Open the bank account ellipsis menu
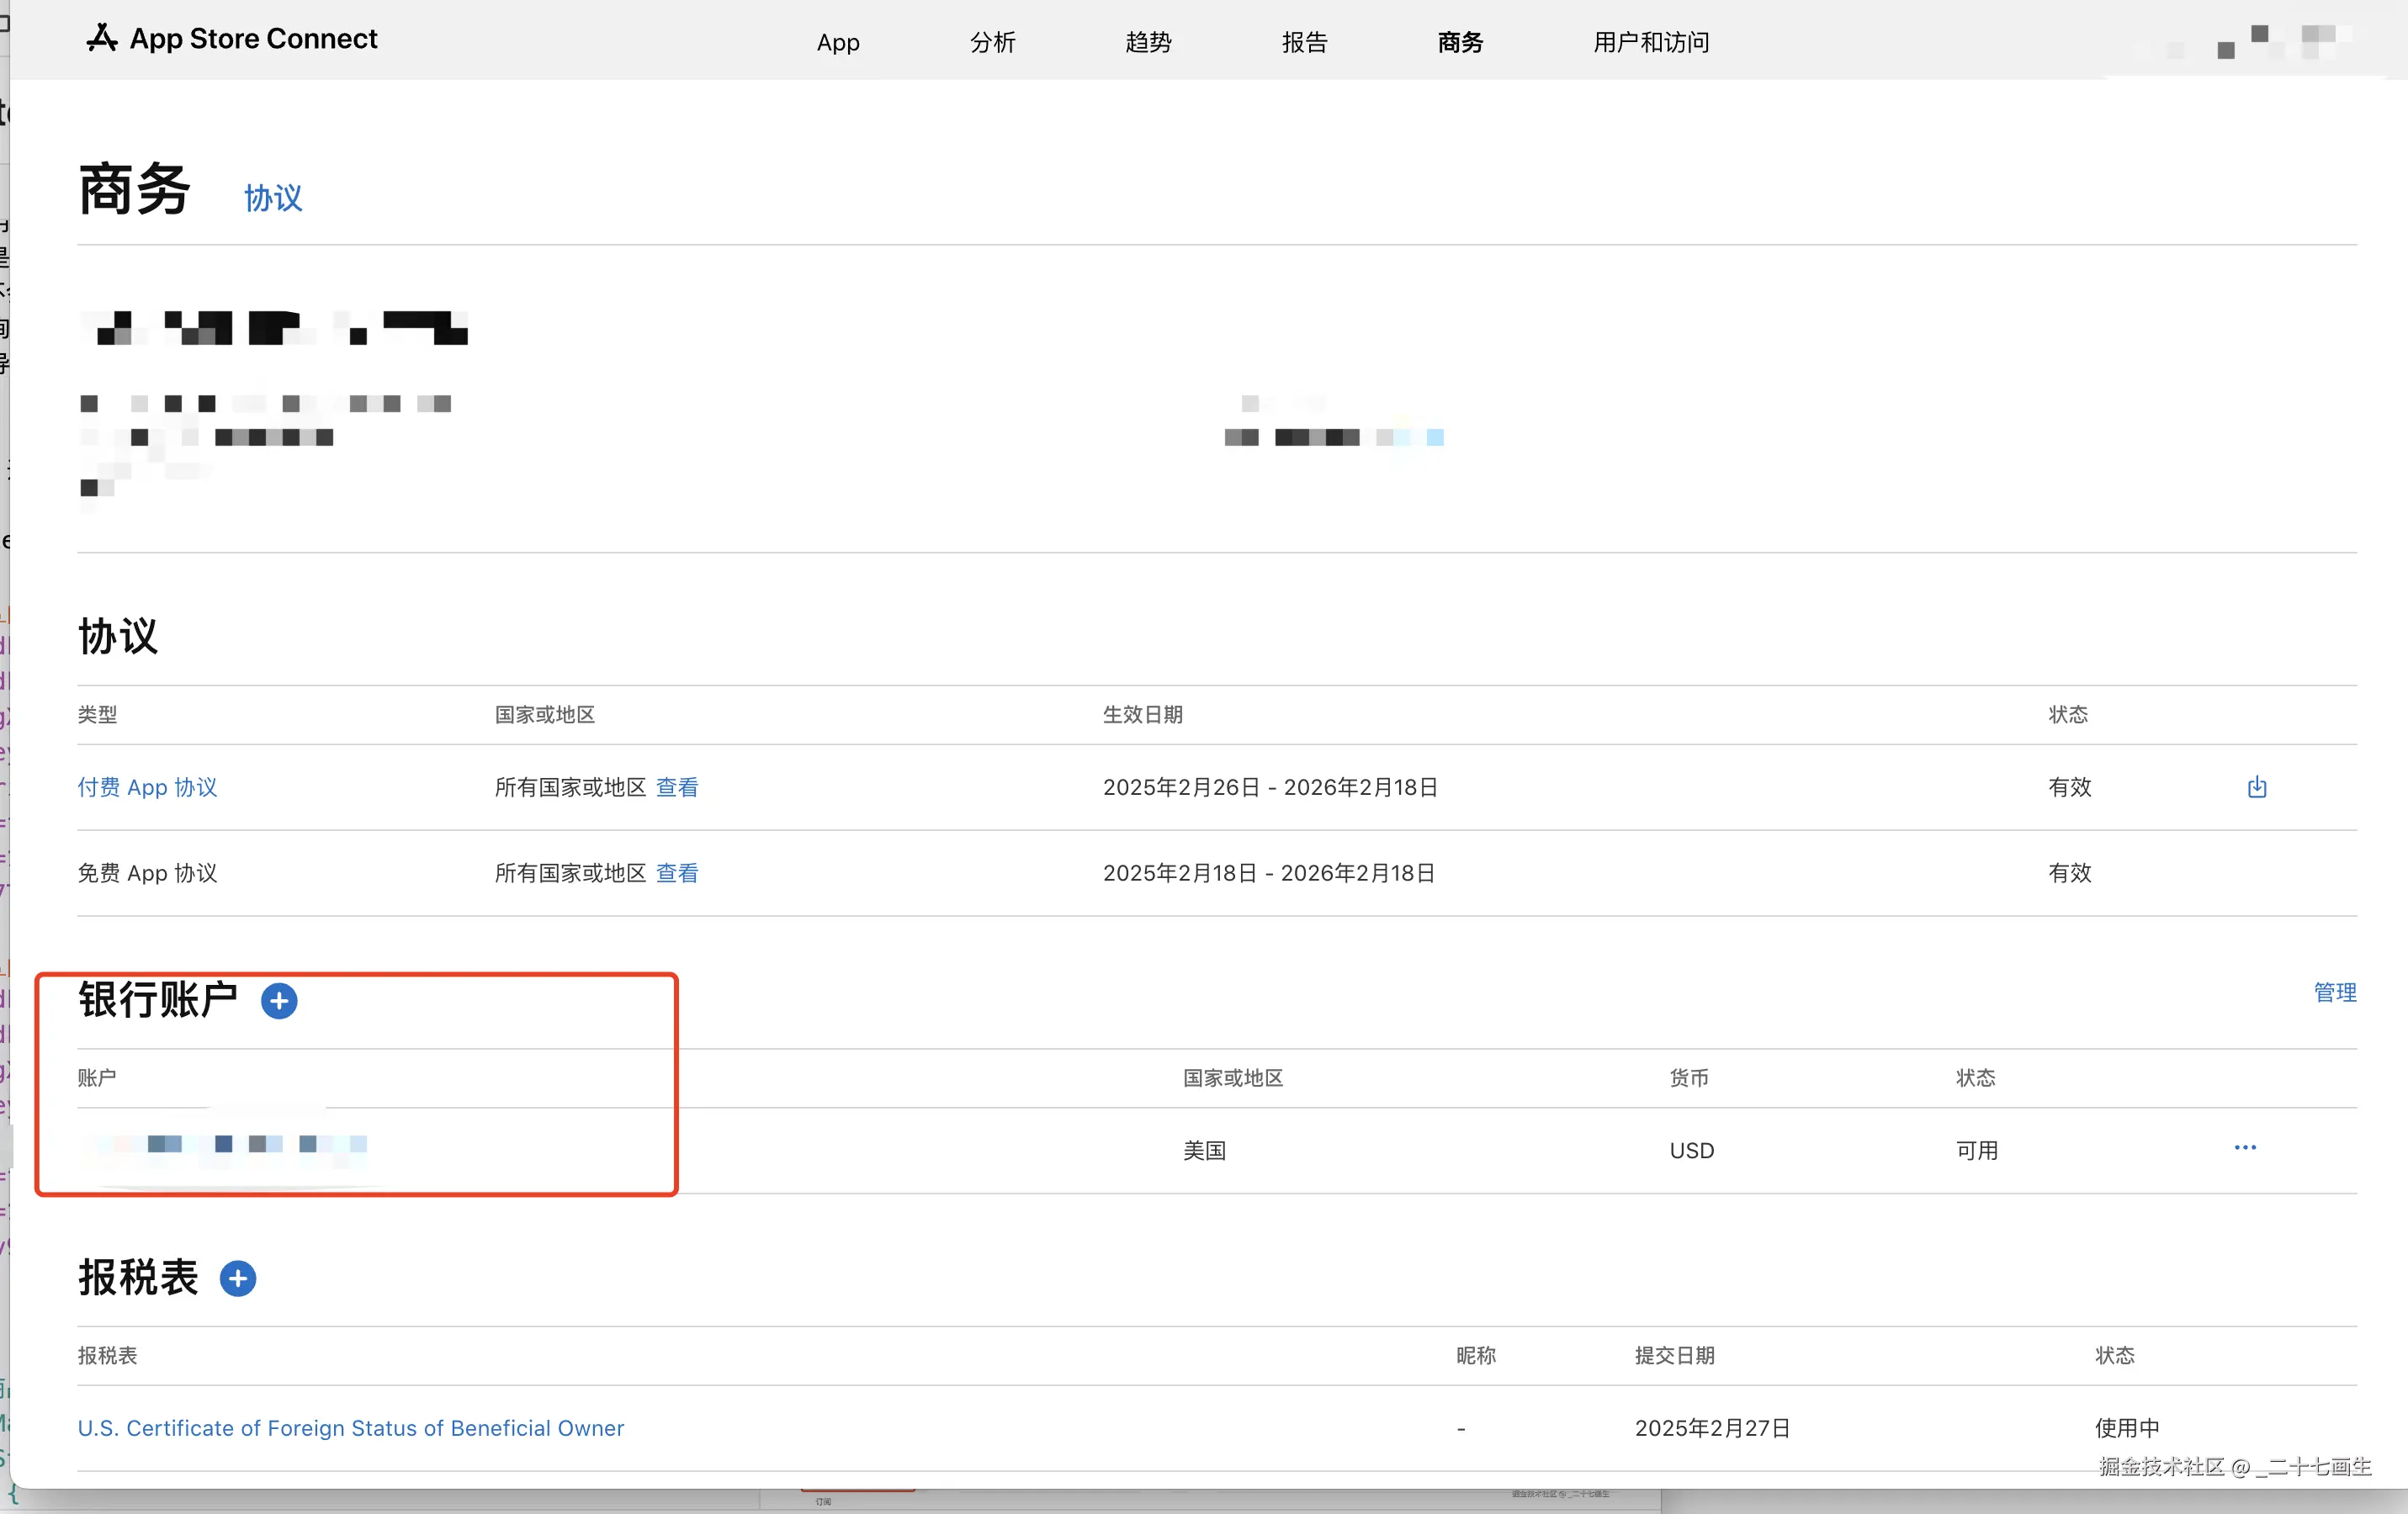This screenshot has width=2408, height=1514. click(x=2244, y=1148)
